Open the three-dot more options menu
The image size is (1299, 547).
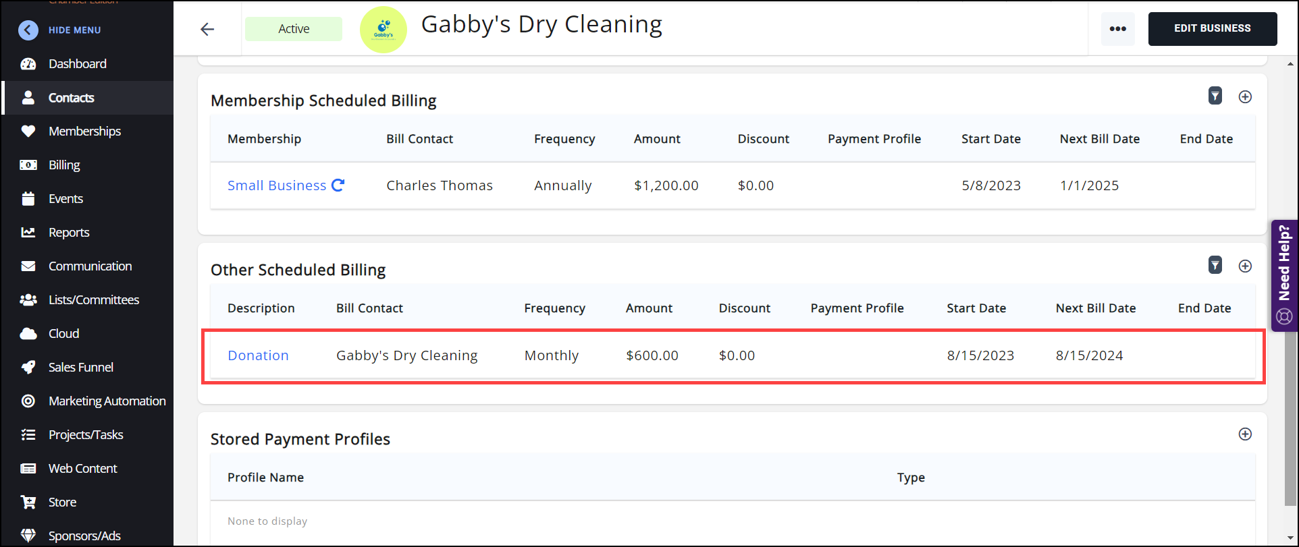(x=1117, y=29)
